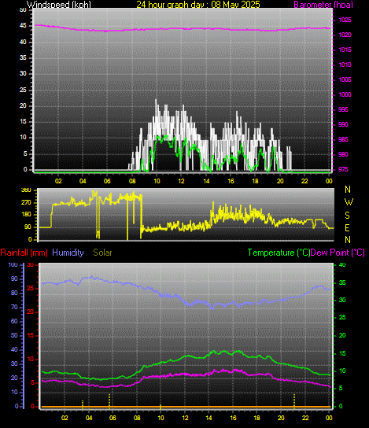The height and width of the screenshot is (428, 369).
Task: Click hour 22 on temperature chart time axis
Action: pos(305,418)
